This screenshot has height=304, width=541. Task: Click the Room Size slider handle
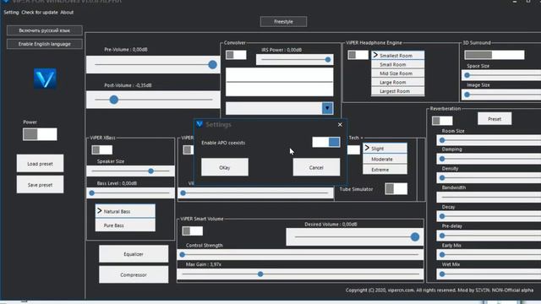click(x=442, y=140)
